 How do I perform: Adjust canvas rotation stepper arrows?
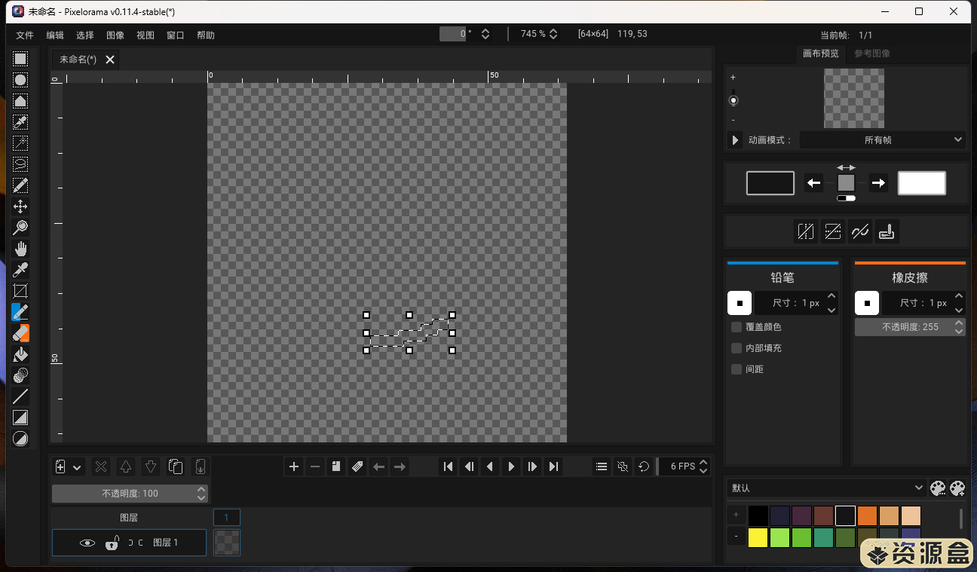point(485,34)
